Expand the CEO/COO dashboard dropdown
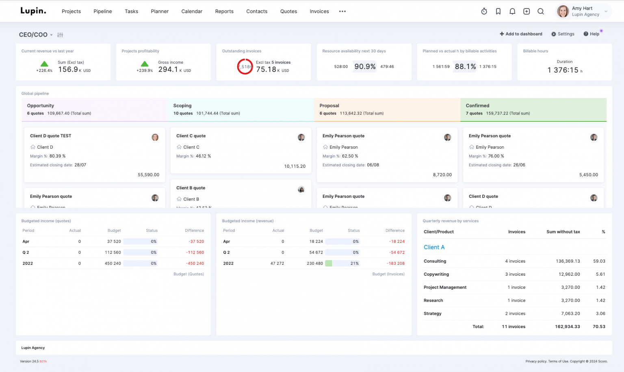 click(51, 35)
